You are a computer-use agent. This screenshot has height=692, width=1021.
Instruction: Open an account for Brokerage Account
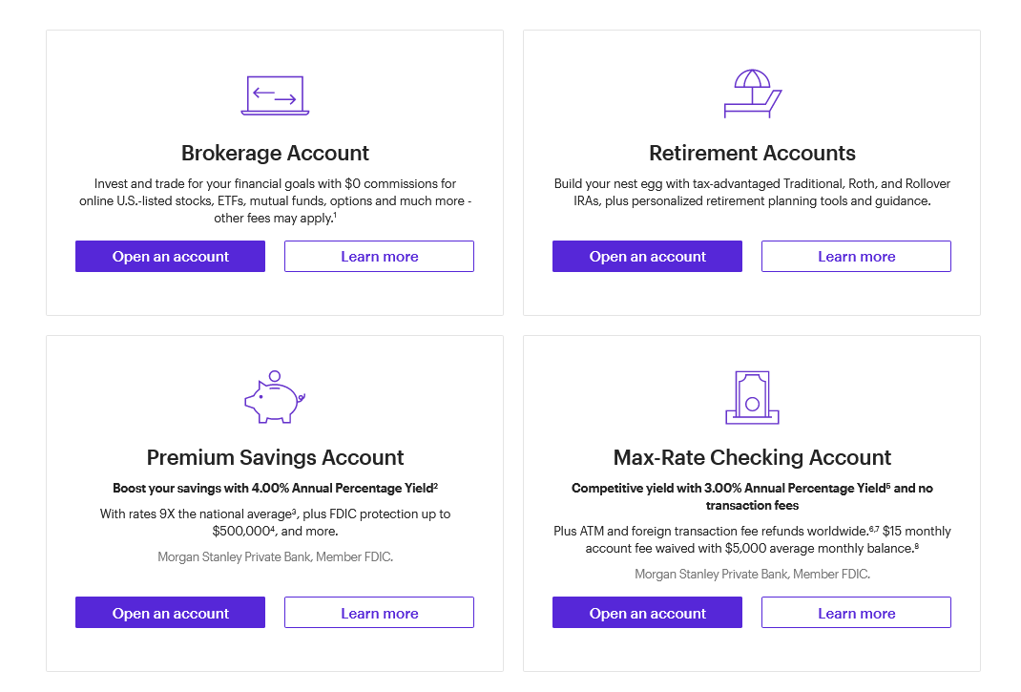coord(170,256)
